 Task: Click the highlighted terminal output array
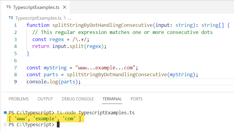click(x=45, y=119)
